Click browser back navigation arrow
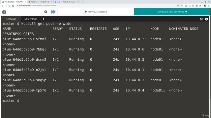The image size is (211, 118). pos(2,6)
